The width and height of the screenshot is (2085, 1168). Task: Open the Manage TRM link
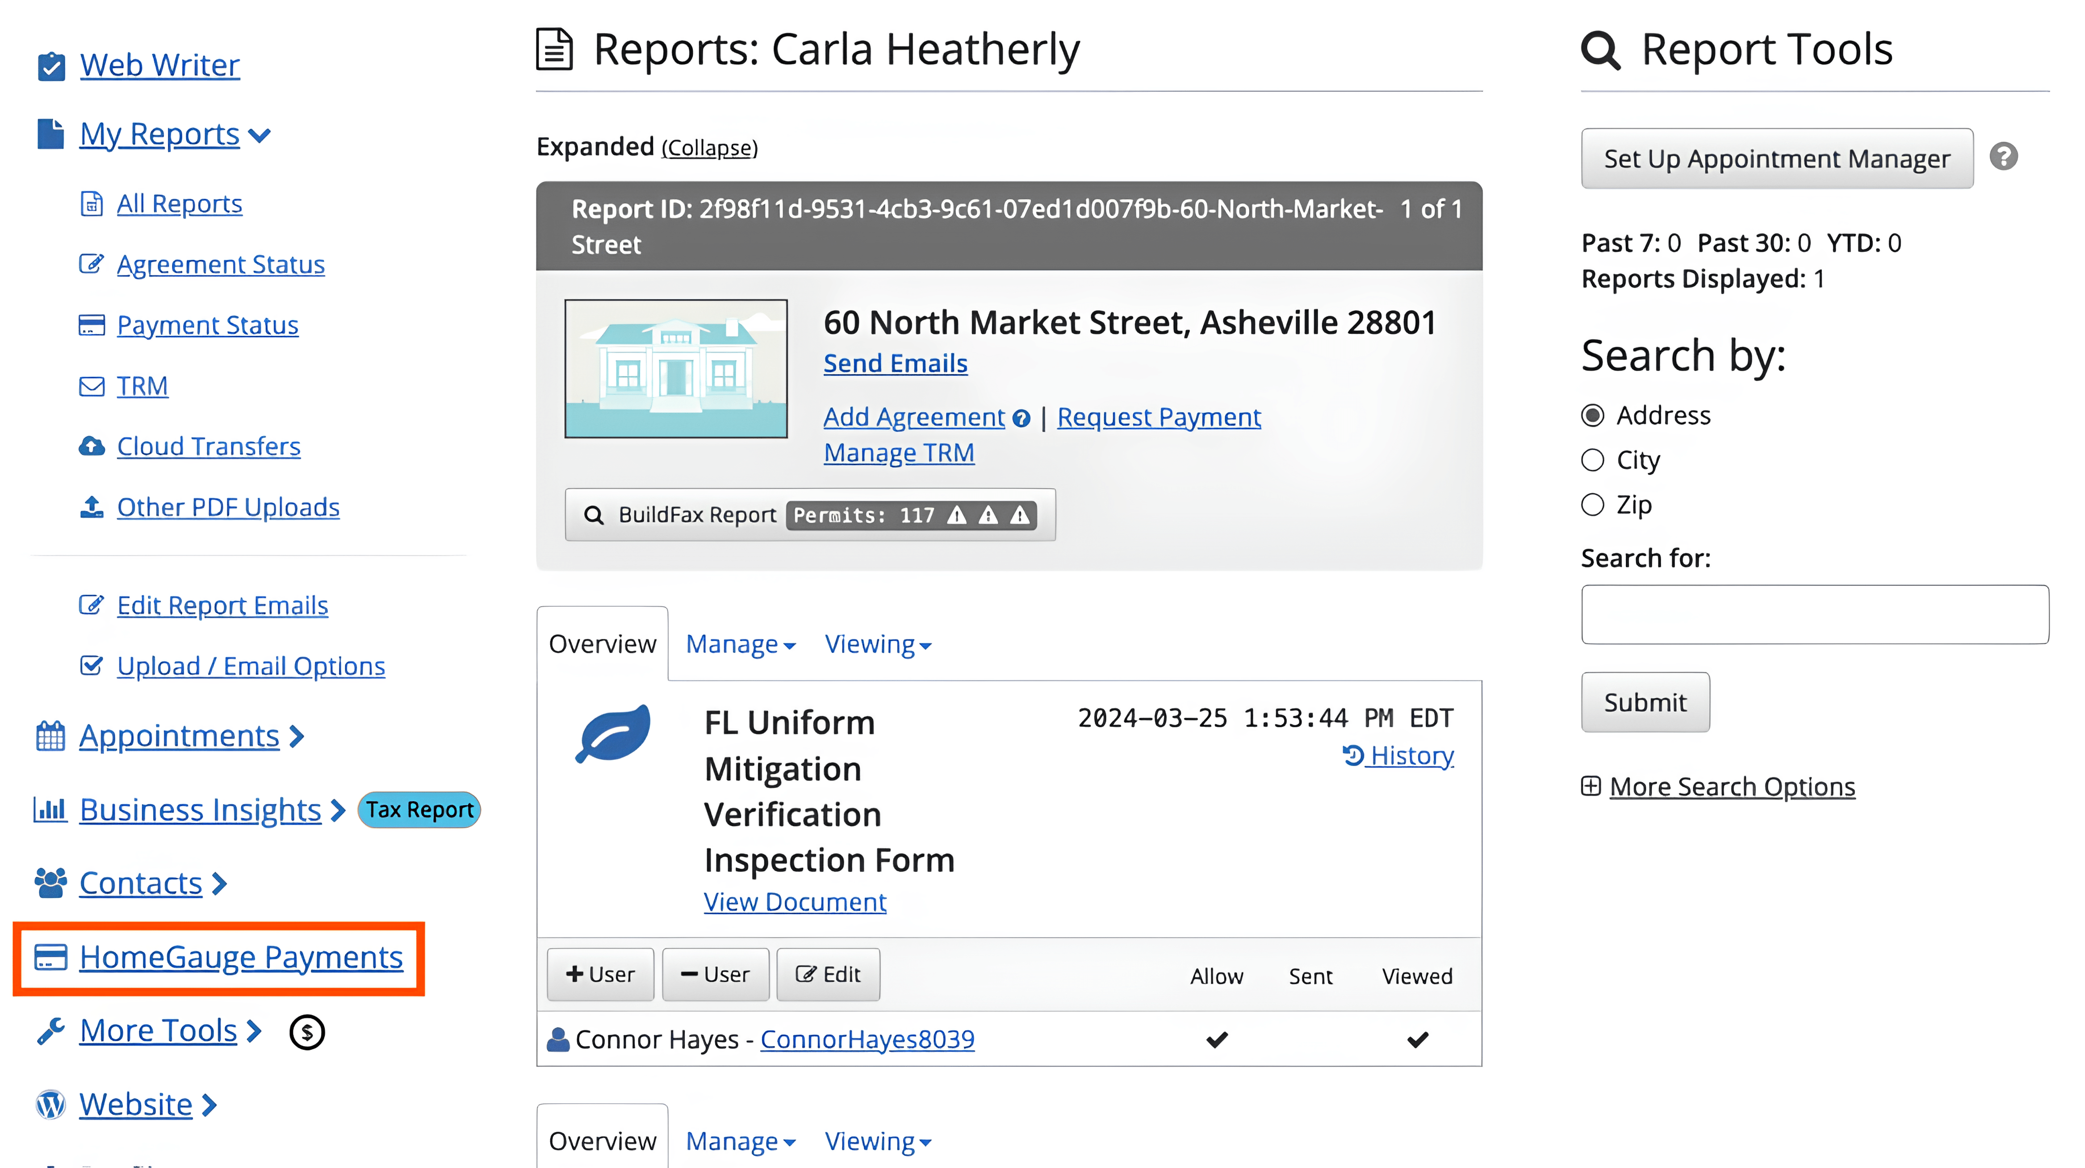[x=898, y=453]
